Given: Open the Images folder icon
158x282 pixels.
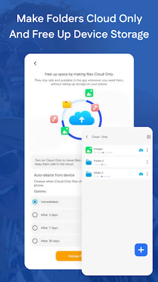Looking at the screenshot, I should pyautogui.click(x=89, y=150).
